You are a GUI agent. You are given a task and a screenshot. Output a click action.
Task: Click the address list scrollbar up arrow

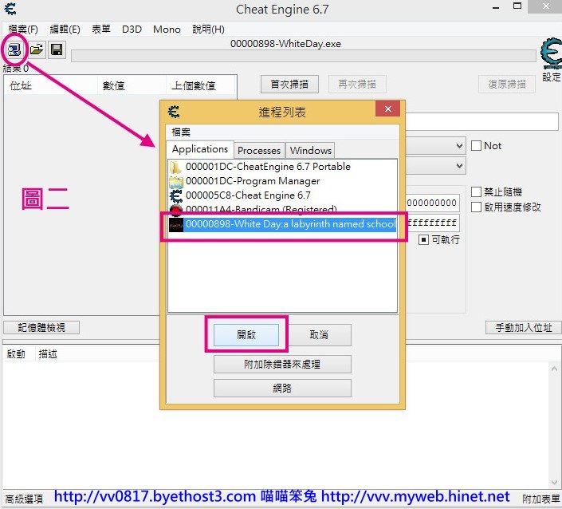tap(555, 369)
